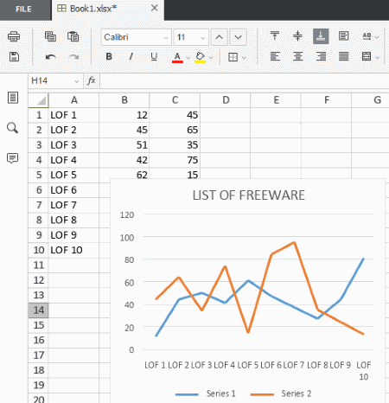Toggle align bottom button
Image resolution: width=389 pixels, height=403 pixels.
(321, 36)
